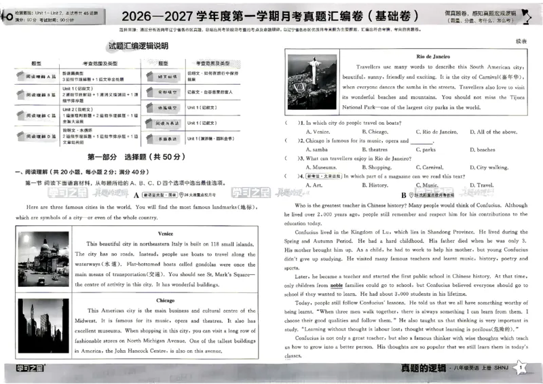Click the 新考法·文章出处 tag in question 4

point(324,176)
